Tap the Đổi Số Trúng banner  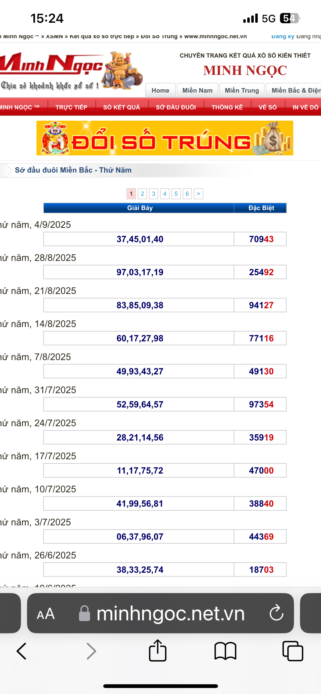[165, 138]
